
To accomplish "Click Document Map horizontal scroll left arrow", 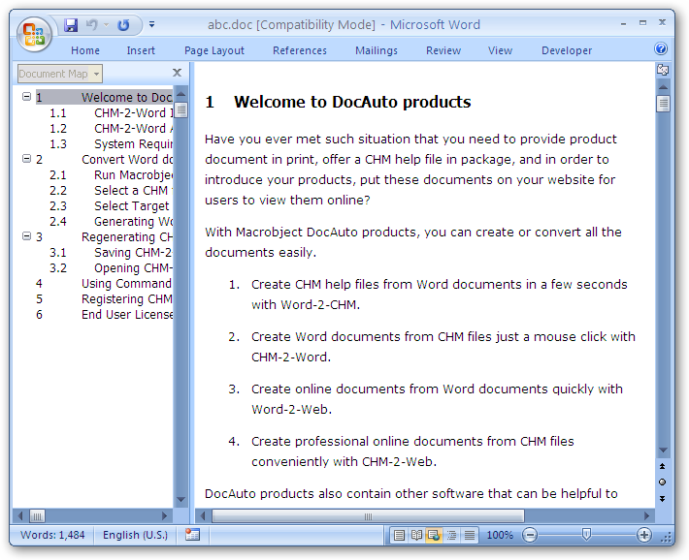I will coord(20,515).
